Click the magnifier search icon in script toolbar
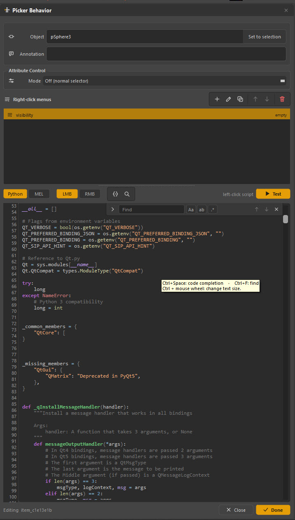 point(127,194)
